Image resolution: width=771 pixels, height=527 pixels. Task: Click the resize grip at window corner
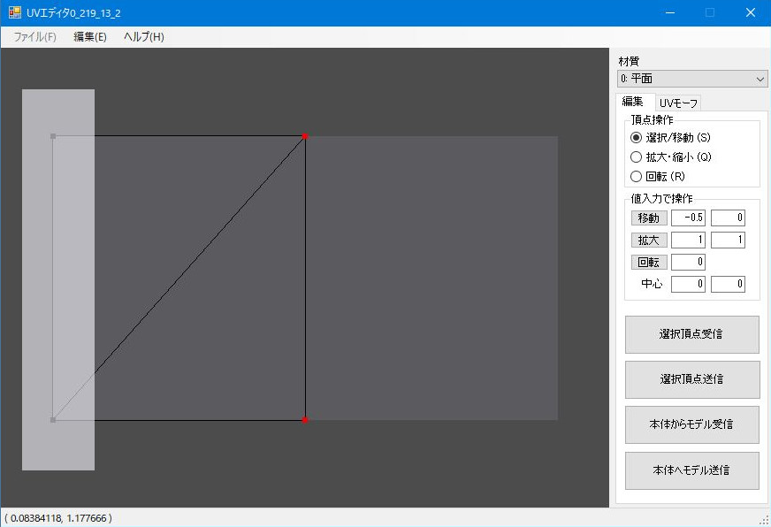coord(765,521)
